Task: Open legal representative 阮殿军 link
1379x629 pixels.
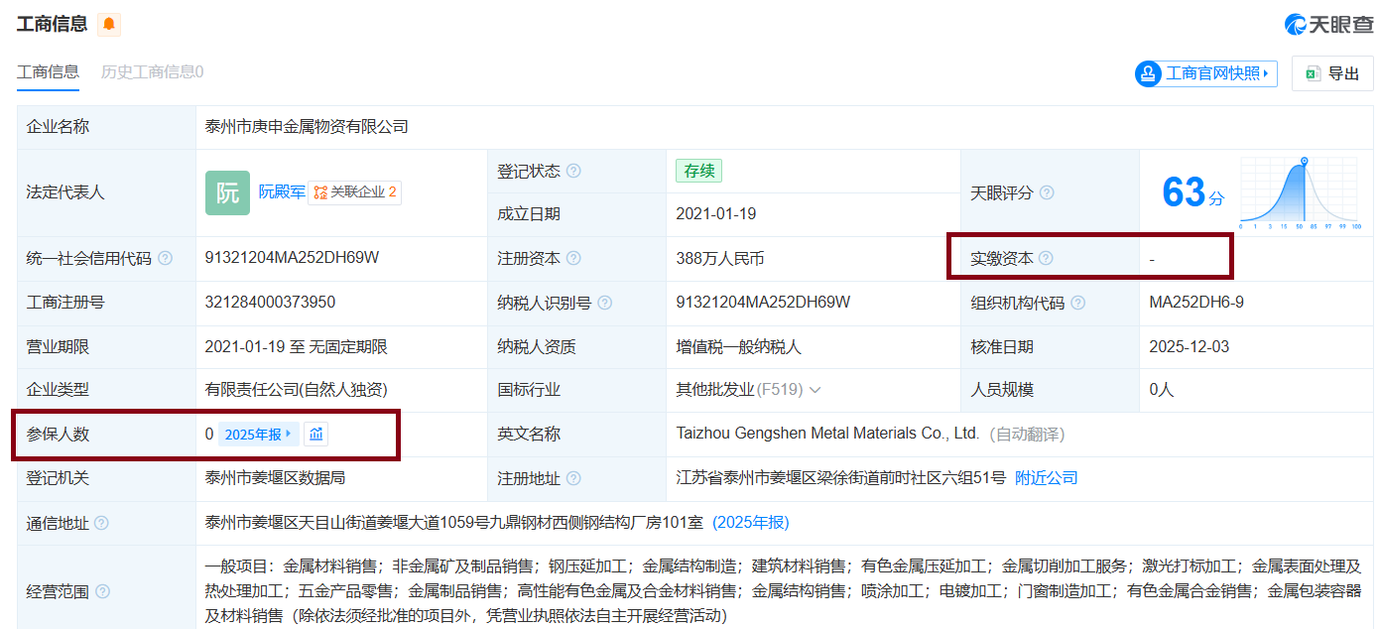Action: point(282,192)
